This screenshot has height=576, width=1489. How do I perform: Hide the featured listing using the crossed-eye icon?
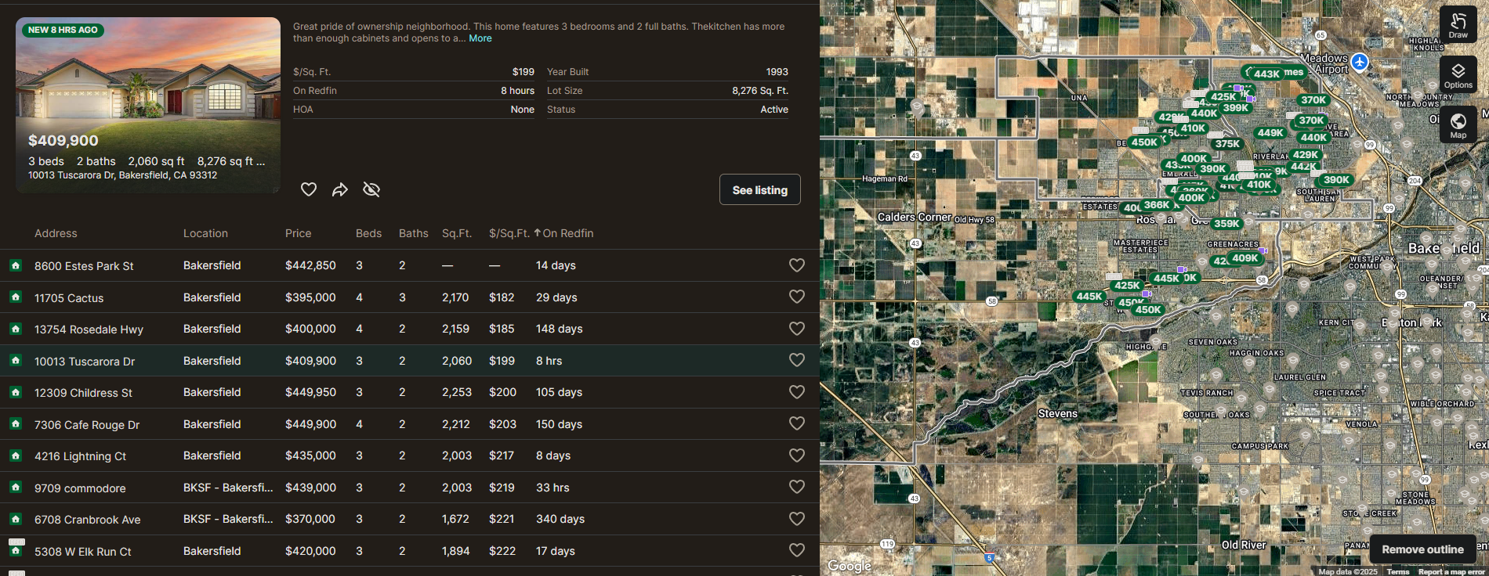tap(371, 189)
